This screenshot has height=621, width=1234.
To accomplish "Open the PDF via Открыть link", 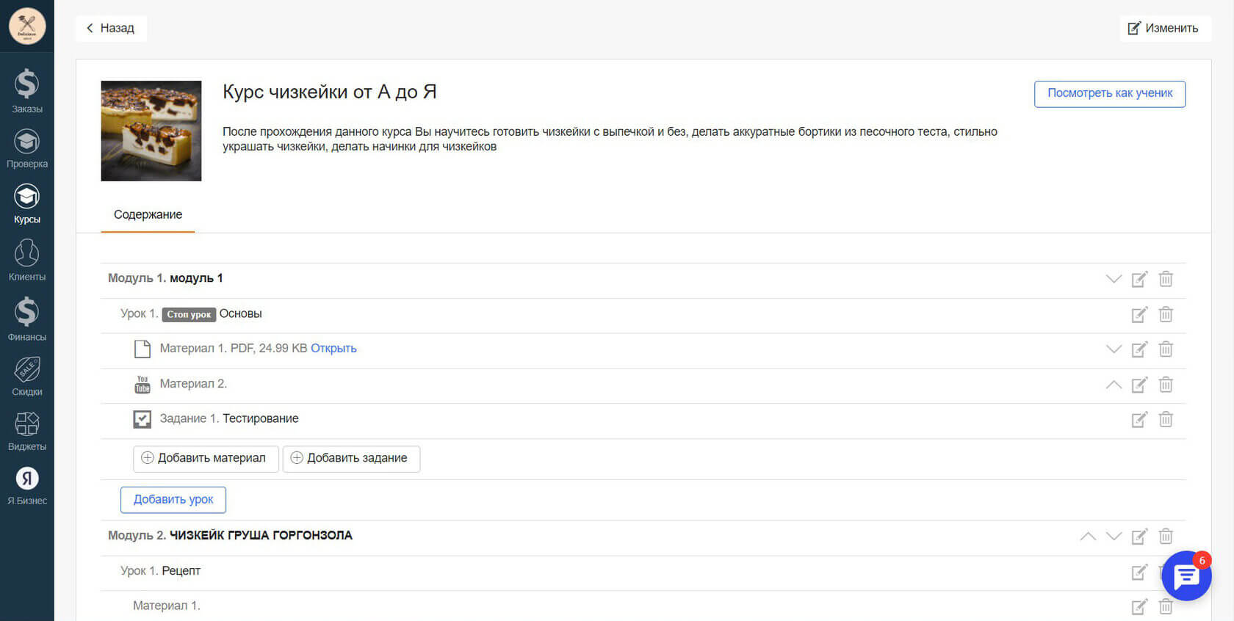I will coord(333,349).
